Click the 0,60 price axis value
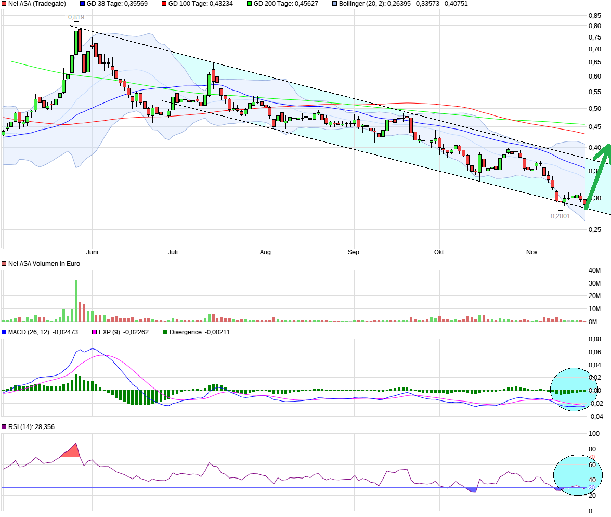 [x=595, y=76]
